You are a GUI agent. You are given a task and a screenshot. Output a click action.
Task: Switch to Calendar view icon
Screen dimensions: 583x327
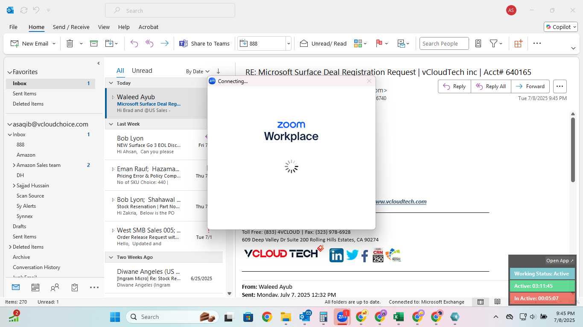35,287
